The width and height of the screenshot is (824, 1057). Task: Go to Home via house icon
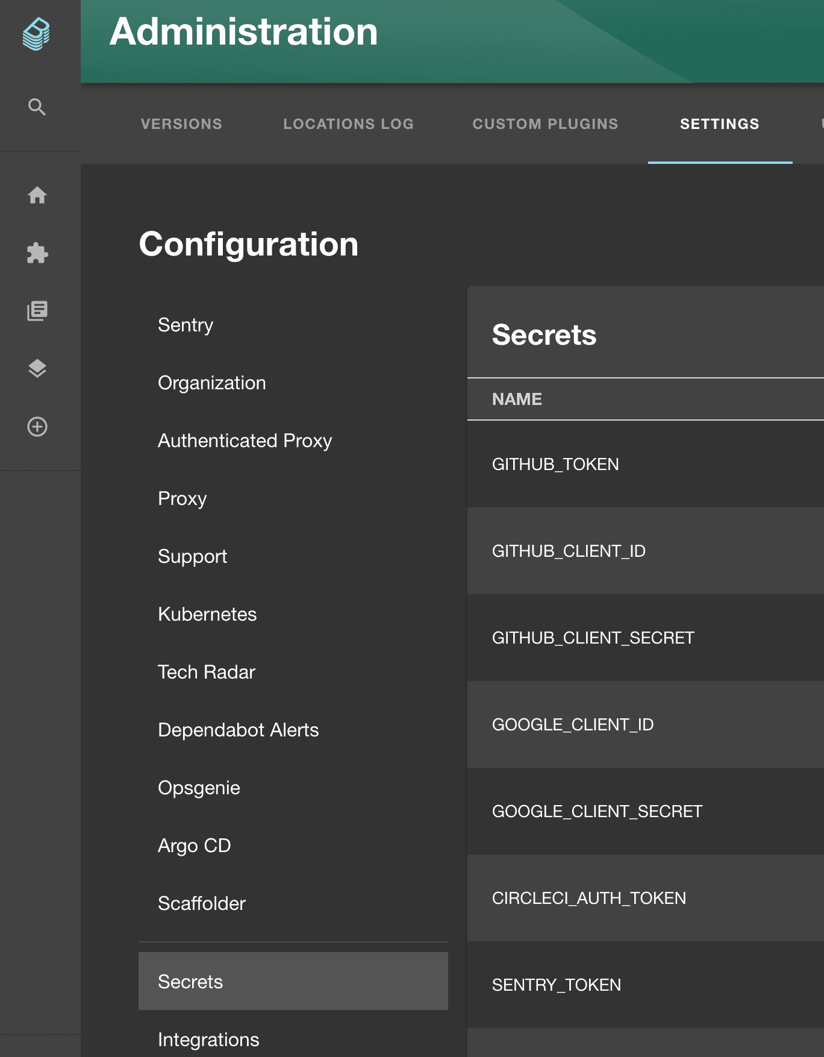click(x=37, y=195)
